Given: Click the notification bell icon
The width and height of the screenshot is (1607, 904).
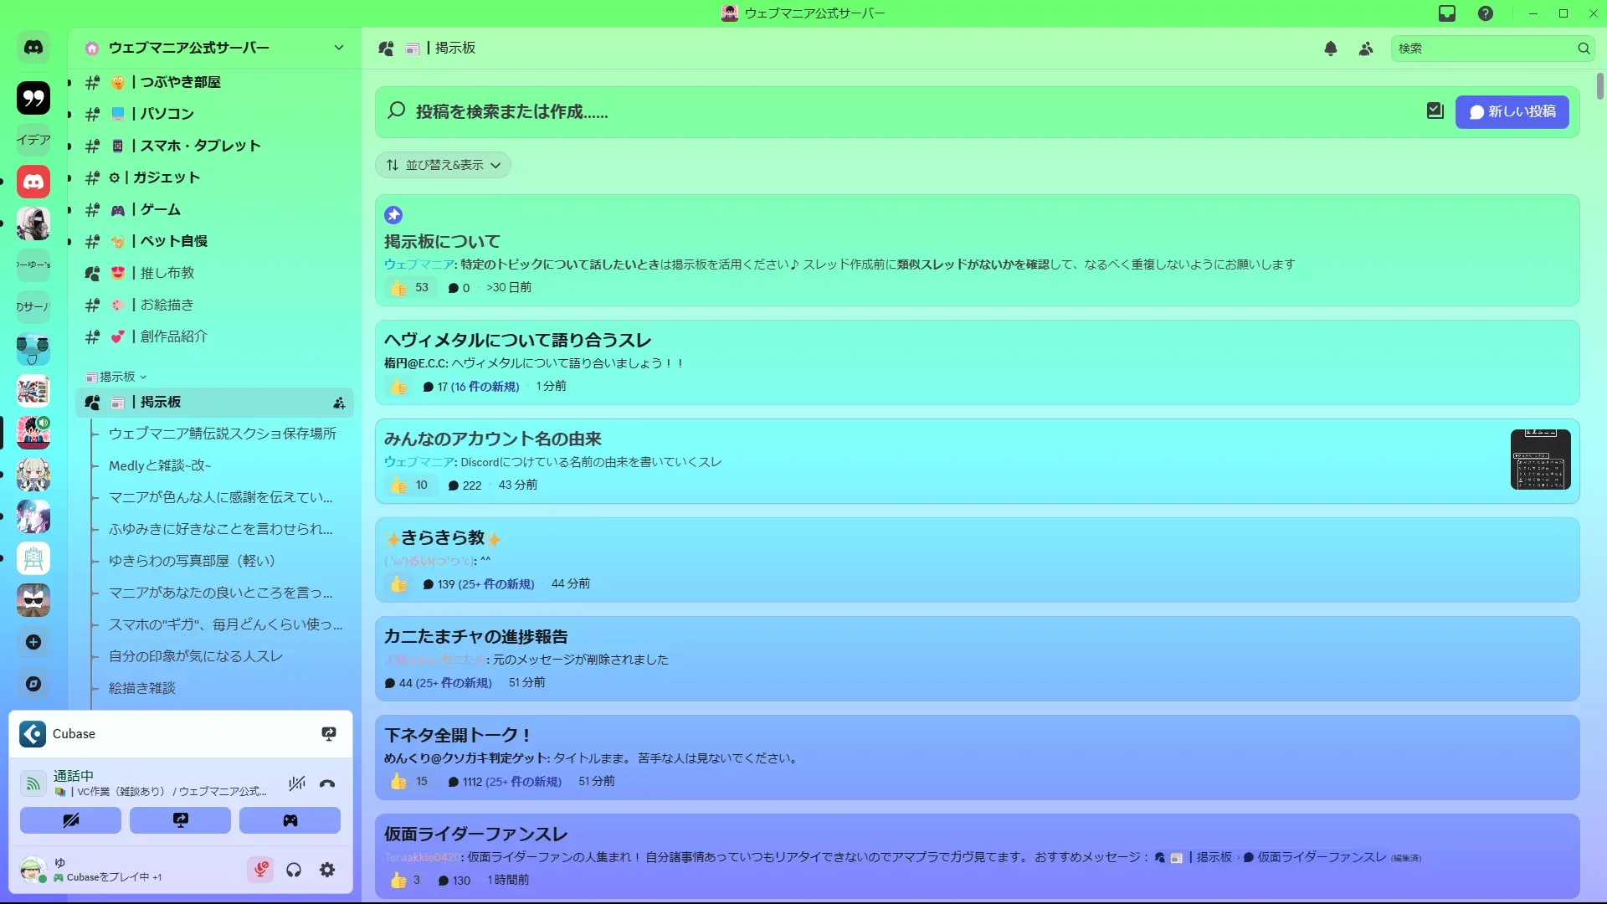Looking at the screenshot, I should point(1331,49).
